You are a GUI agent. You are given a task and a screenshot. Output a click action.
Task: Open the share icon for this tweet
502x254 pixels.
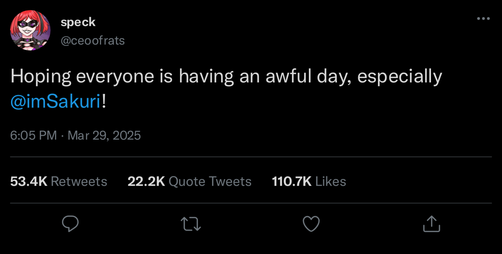pyautogui.click(x=431, y=224)
